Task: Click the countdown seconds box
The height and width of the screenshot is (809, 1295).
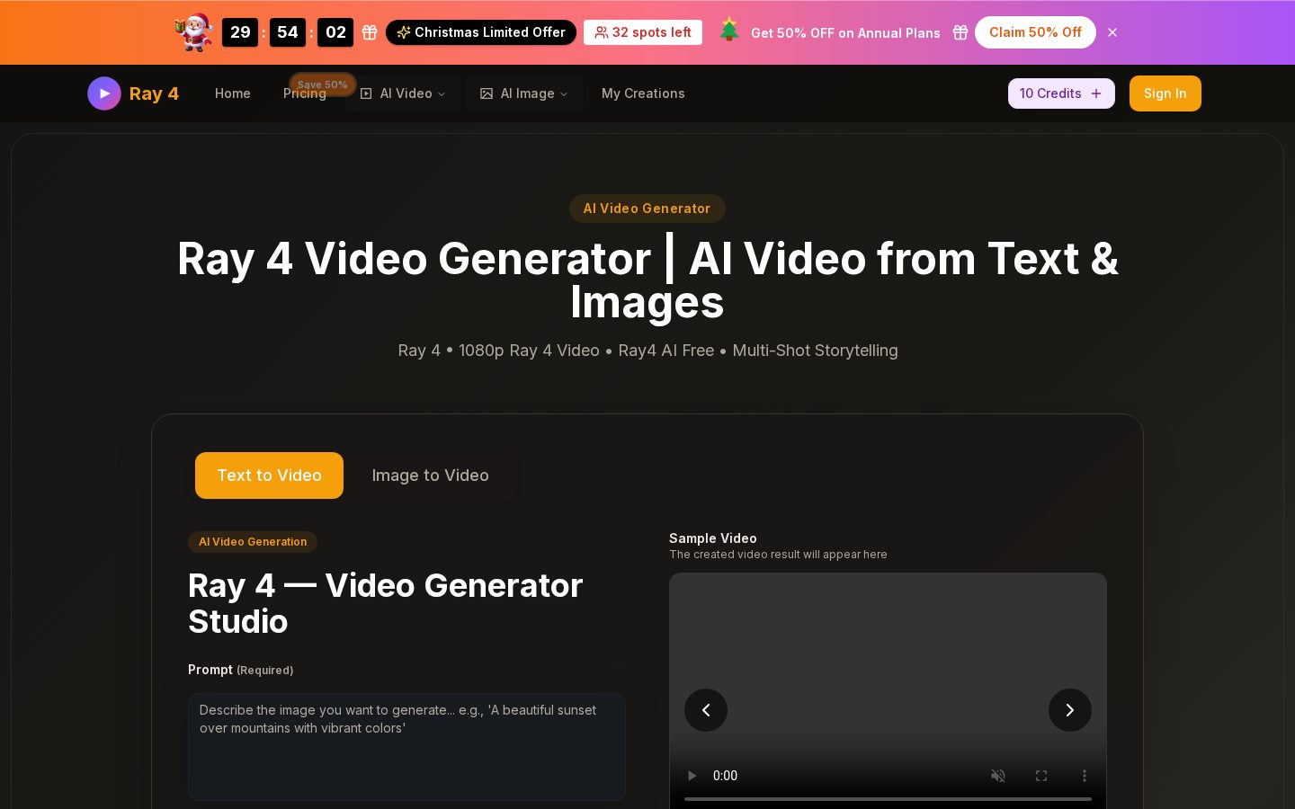Action: coord(335,32)
